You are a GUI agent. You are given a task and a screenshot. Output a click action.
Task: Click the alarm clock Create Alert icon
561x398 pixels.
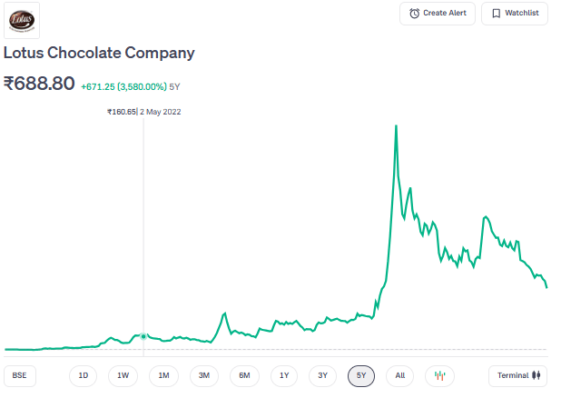click(x=415, y=14)
